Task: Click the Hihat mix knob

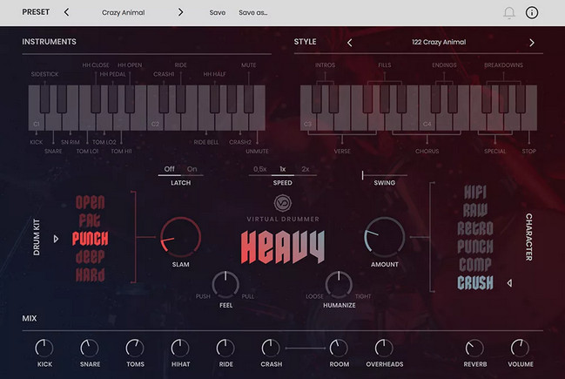Action: 180,349
